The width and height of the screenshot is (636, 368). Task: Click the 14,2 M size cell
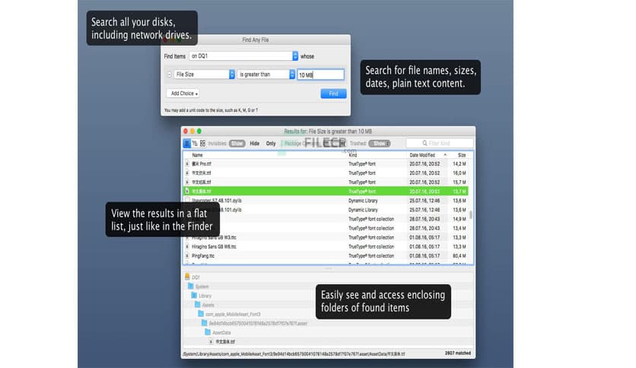pyautogui.click(x=460, y=163)
